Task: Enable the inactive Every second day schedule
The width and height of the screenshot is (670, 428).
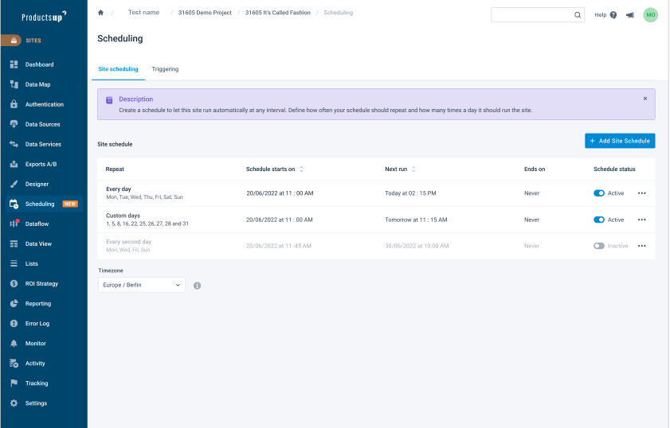Action: coord(599,246)
